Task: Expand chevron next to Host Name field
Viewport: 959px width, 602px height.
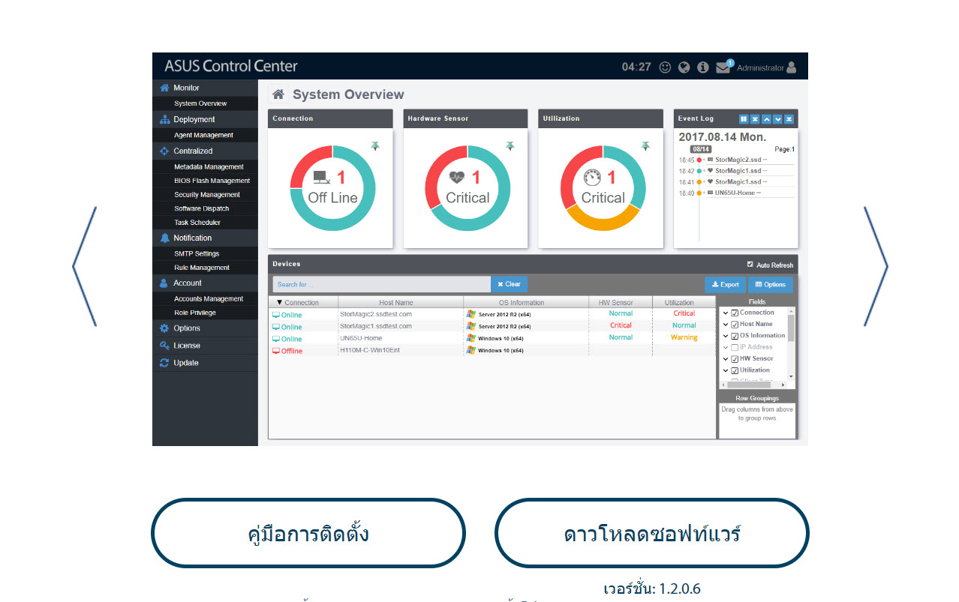Action: coord(726,325)
